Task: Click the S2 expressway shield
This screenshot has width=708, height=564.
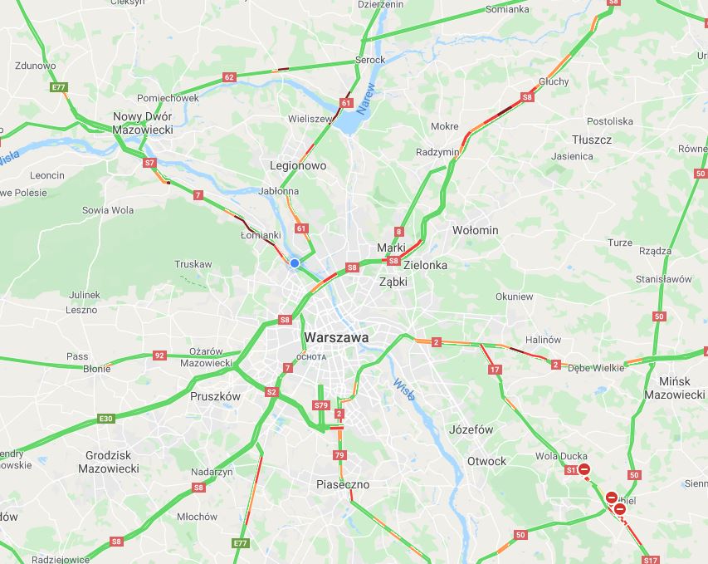Action: tap(271, 392)
